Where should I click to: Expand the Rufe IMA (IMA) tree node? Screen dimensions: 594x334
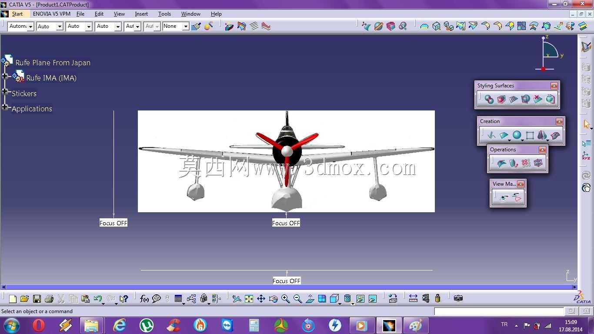click(x=5, y=76)
